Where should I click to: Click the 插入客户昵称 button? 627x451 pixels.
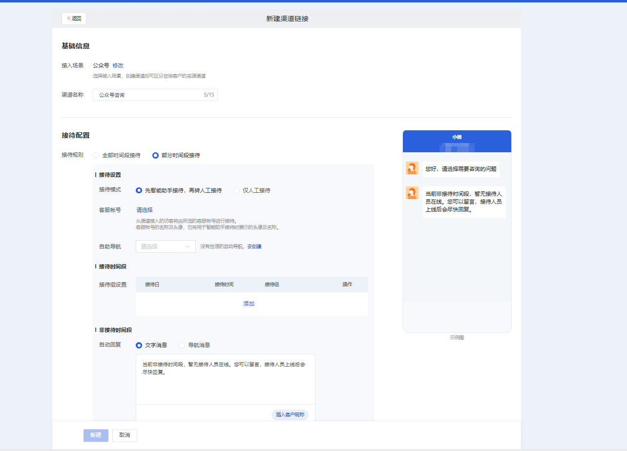click(290, 415)
